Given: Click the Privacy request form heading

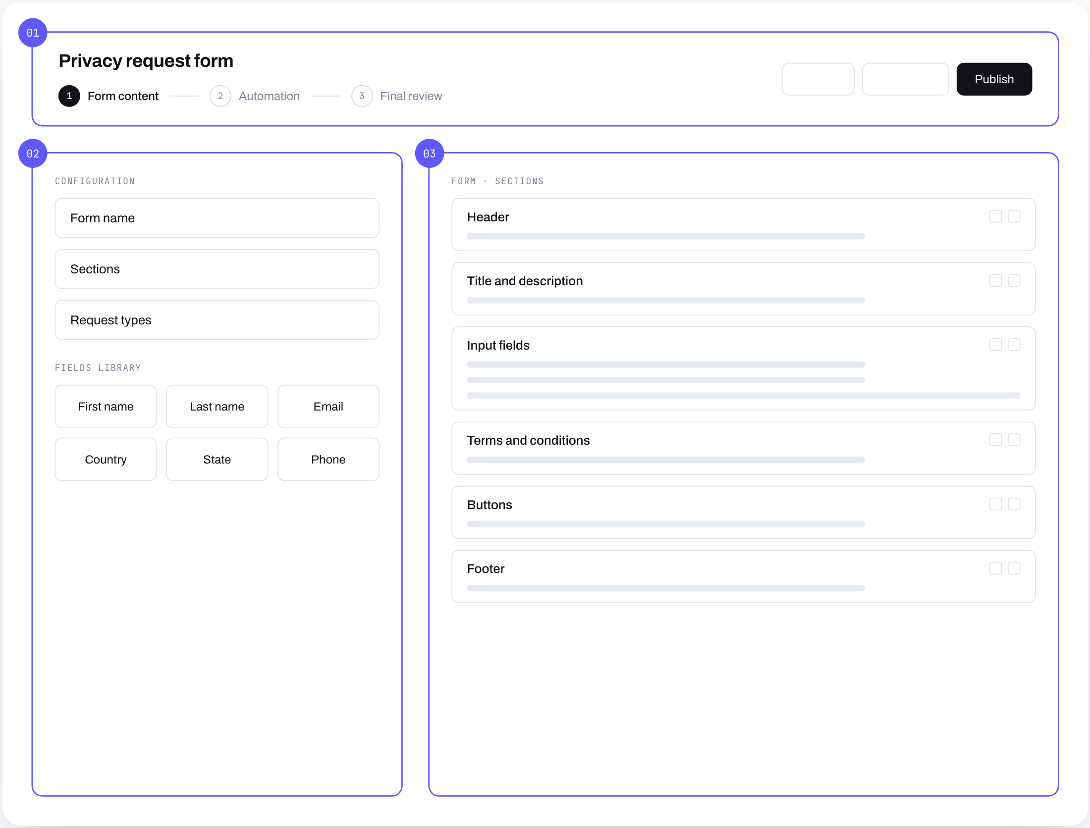Looking at the screenshot, I should pos(146,61).
